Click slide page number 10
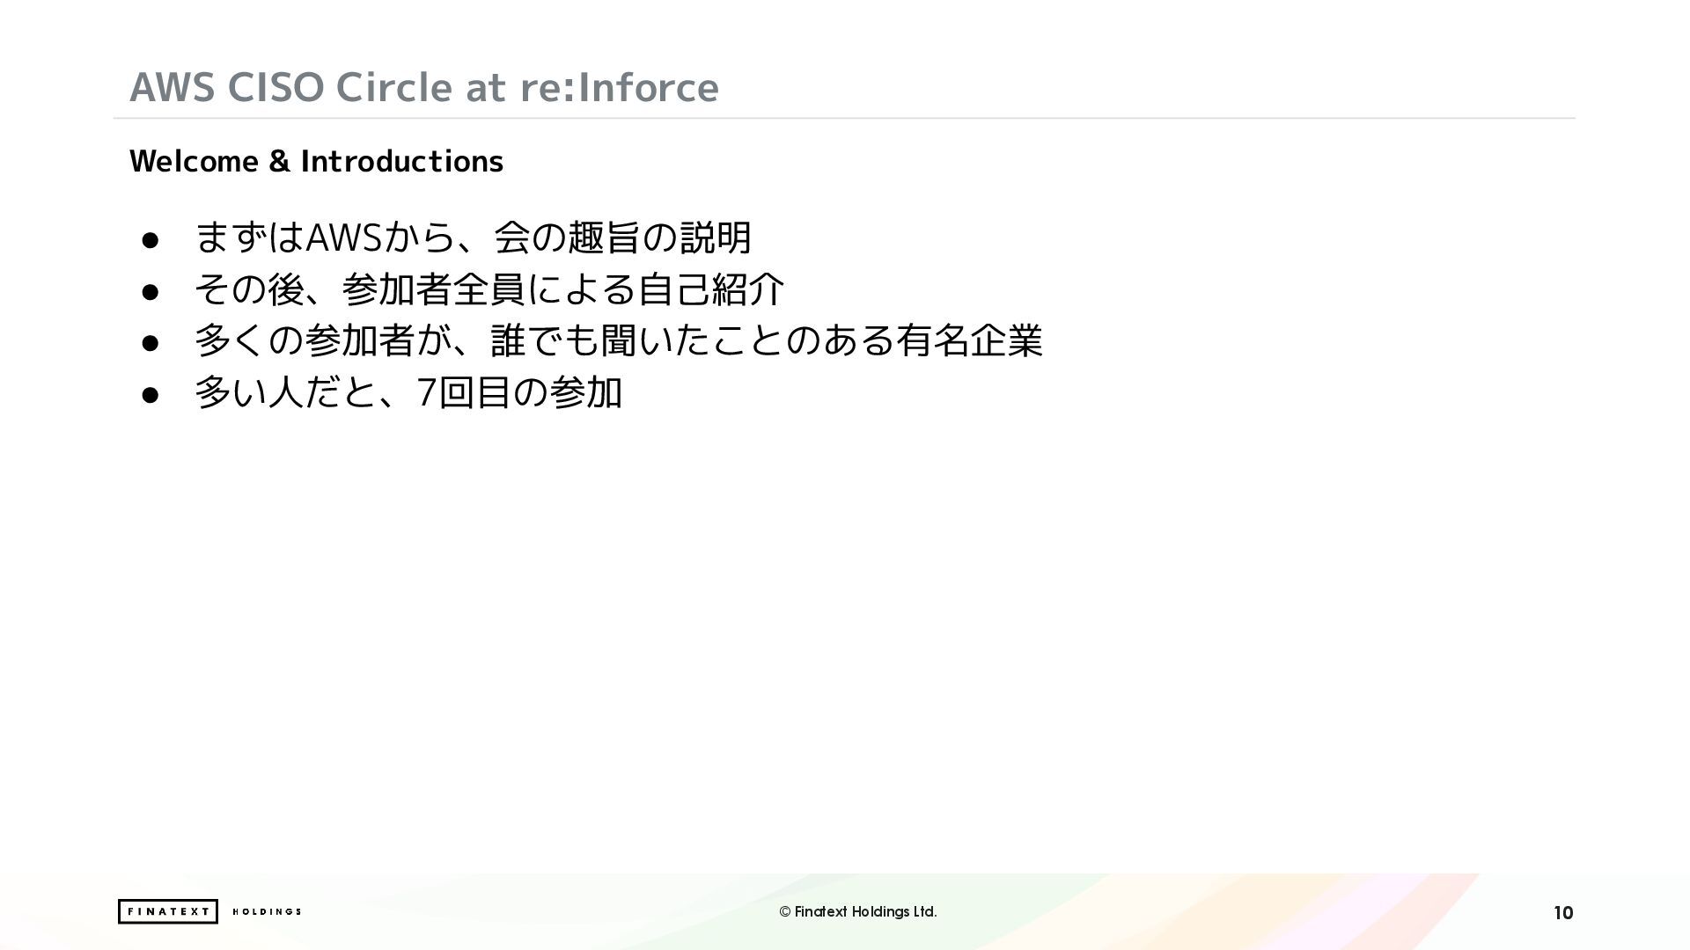Viewport: 1690px width, 950px height. (x=1562, y=913)
